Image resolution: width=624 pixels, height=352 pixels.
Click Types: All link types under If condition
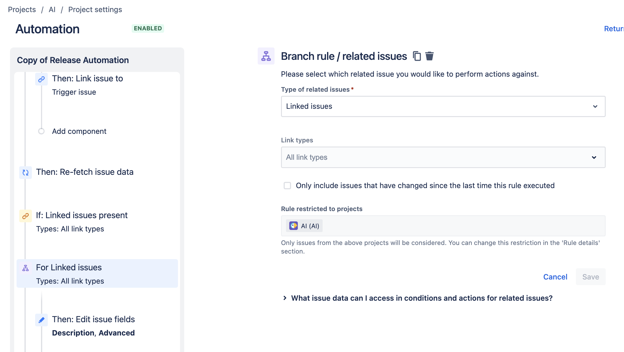tap(70, 229)
